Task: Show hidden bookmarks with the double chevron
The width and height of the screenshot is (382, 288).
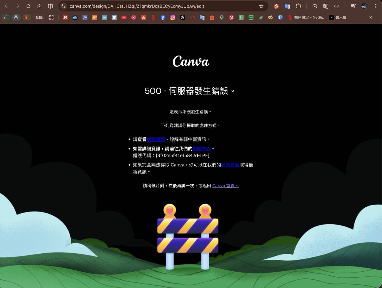Action: [371, 18]
